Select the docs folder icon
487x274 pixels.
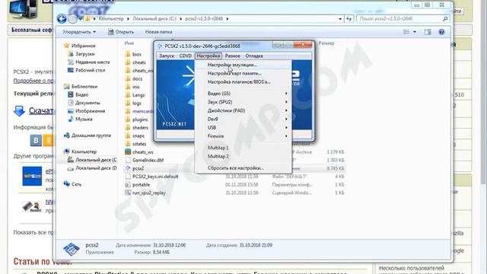pyautogui.click(x=128, y=79)
